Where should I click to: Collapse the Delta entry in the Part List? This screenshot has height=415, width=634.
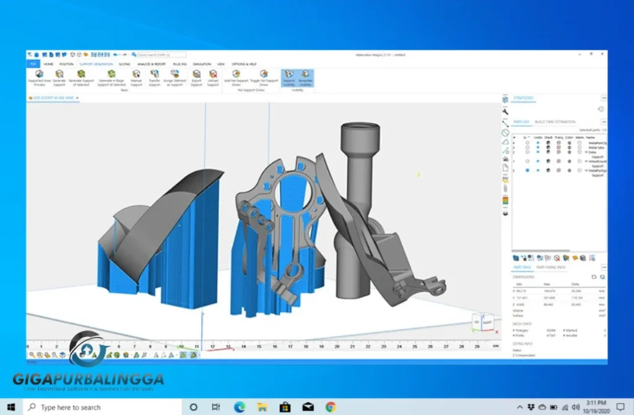(586, 152)
